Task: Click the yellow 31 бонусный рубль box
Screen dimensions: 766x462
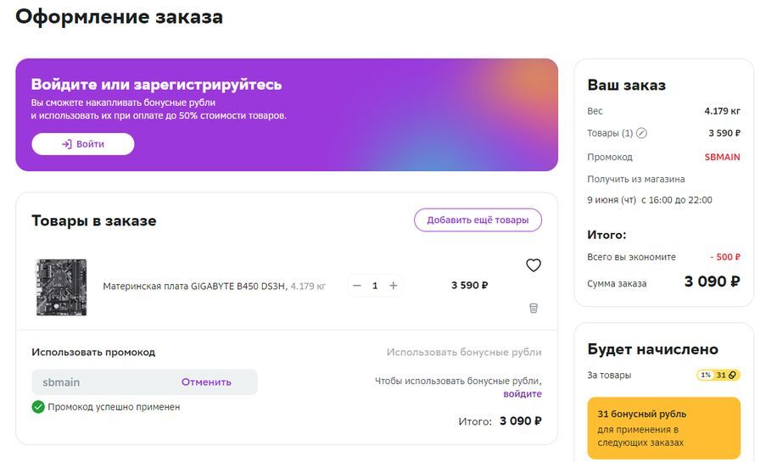Action: click(663, 428)
